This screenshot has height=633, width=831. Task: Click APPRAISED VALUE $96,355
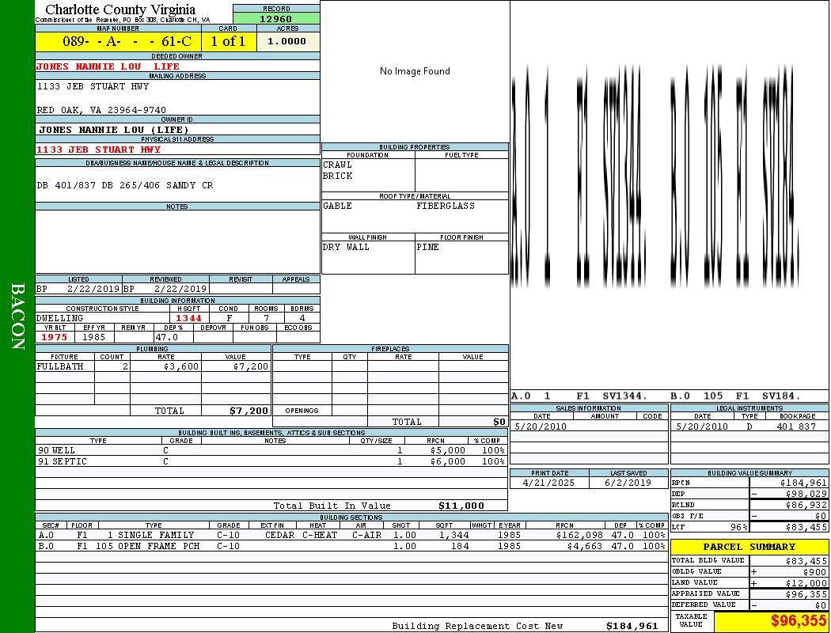click(x=806, y=593)
